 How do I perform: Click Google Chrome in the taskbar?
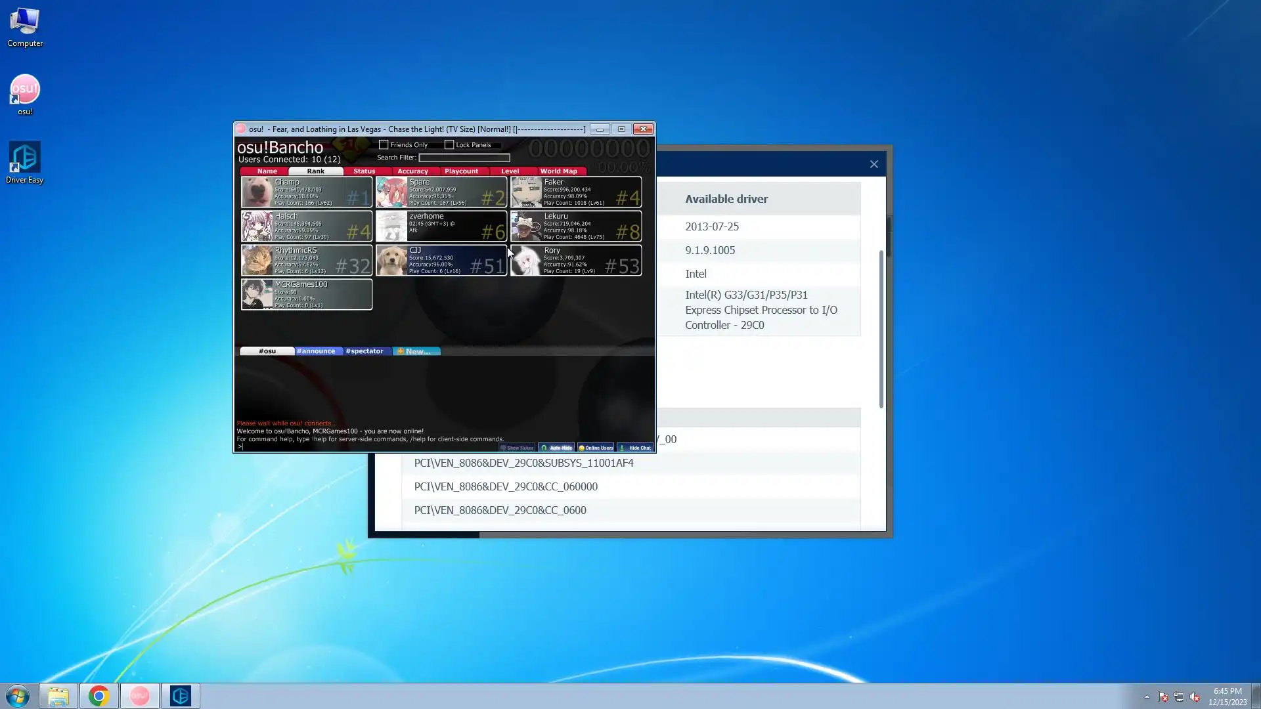coord(99,696)
